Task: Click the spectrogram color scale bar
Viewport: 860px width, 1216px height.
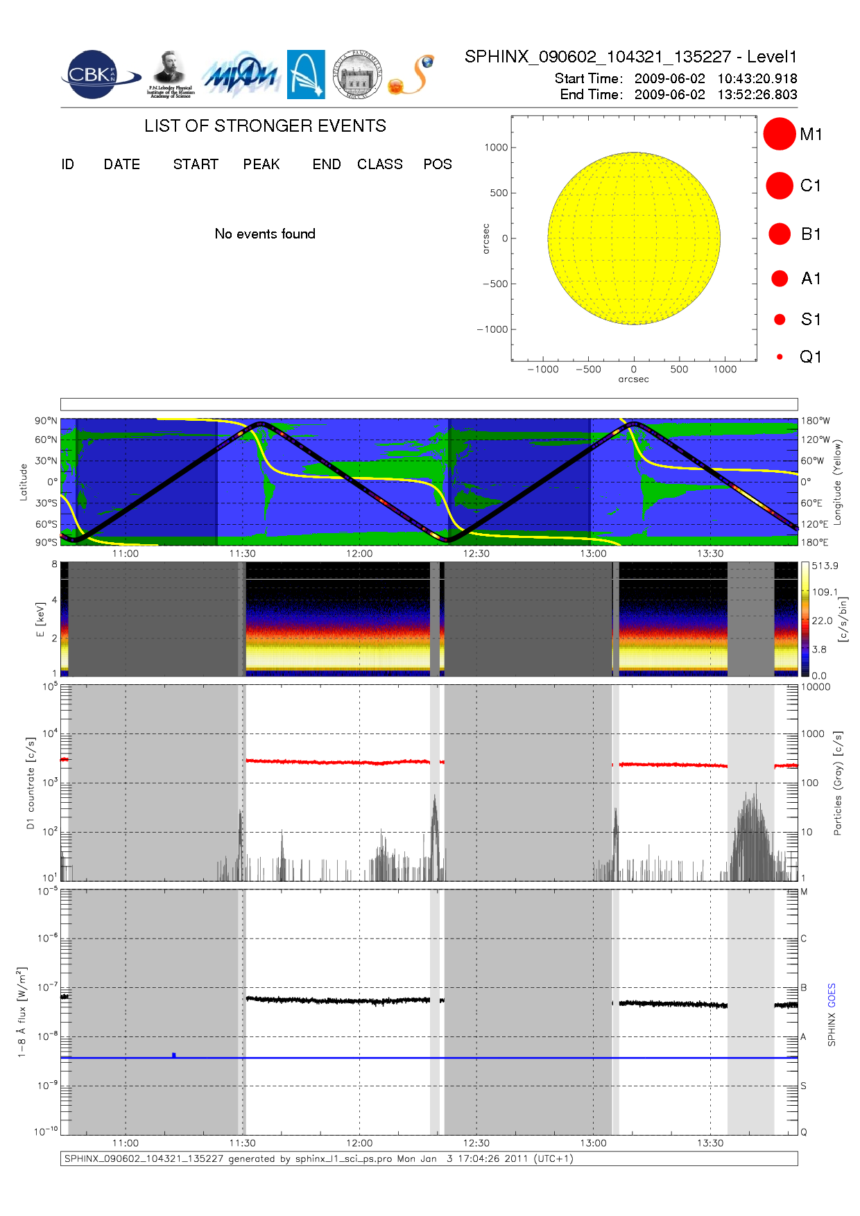Action: tap(805, 619)
